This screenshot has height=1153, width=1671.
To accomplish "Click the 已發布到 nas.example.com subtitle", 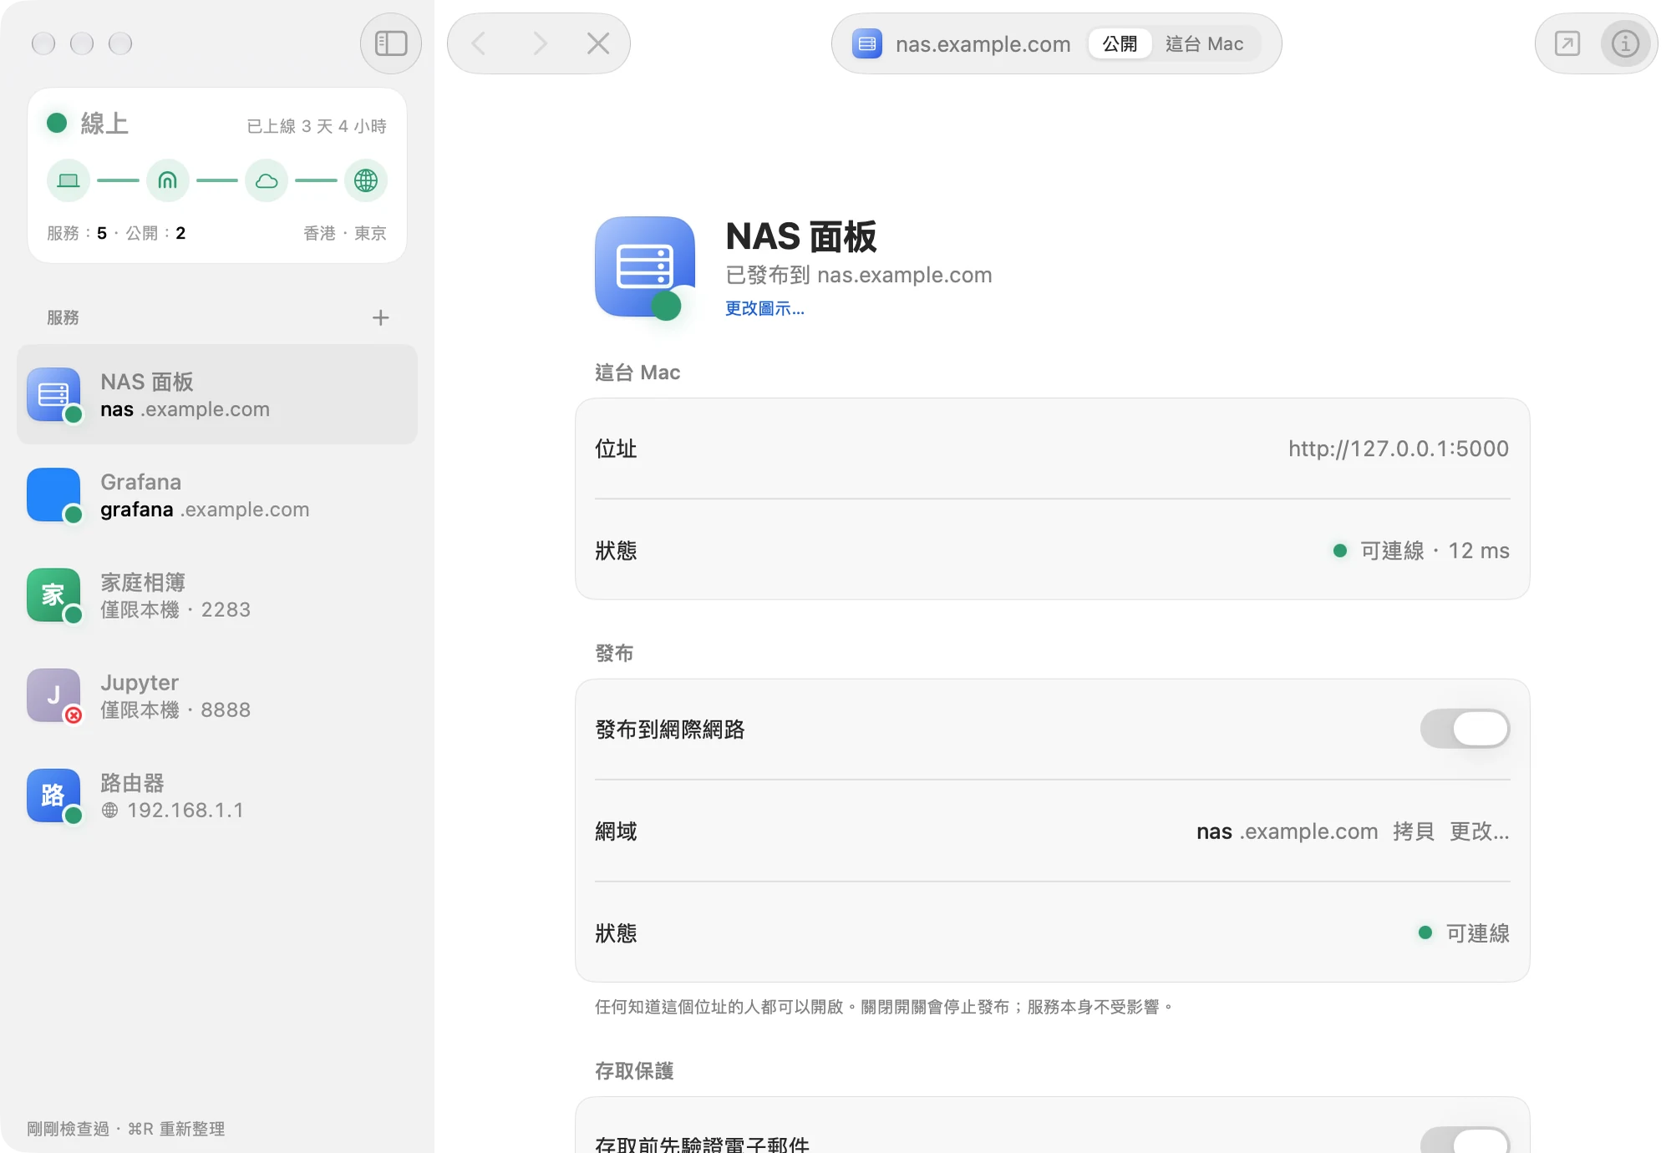I will pos(859,275).
